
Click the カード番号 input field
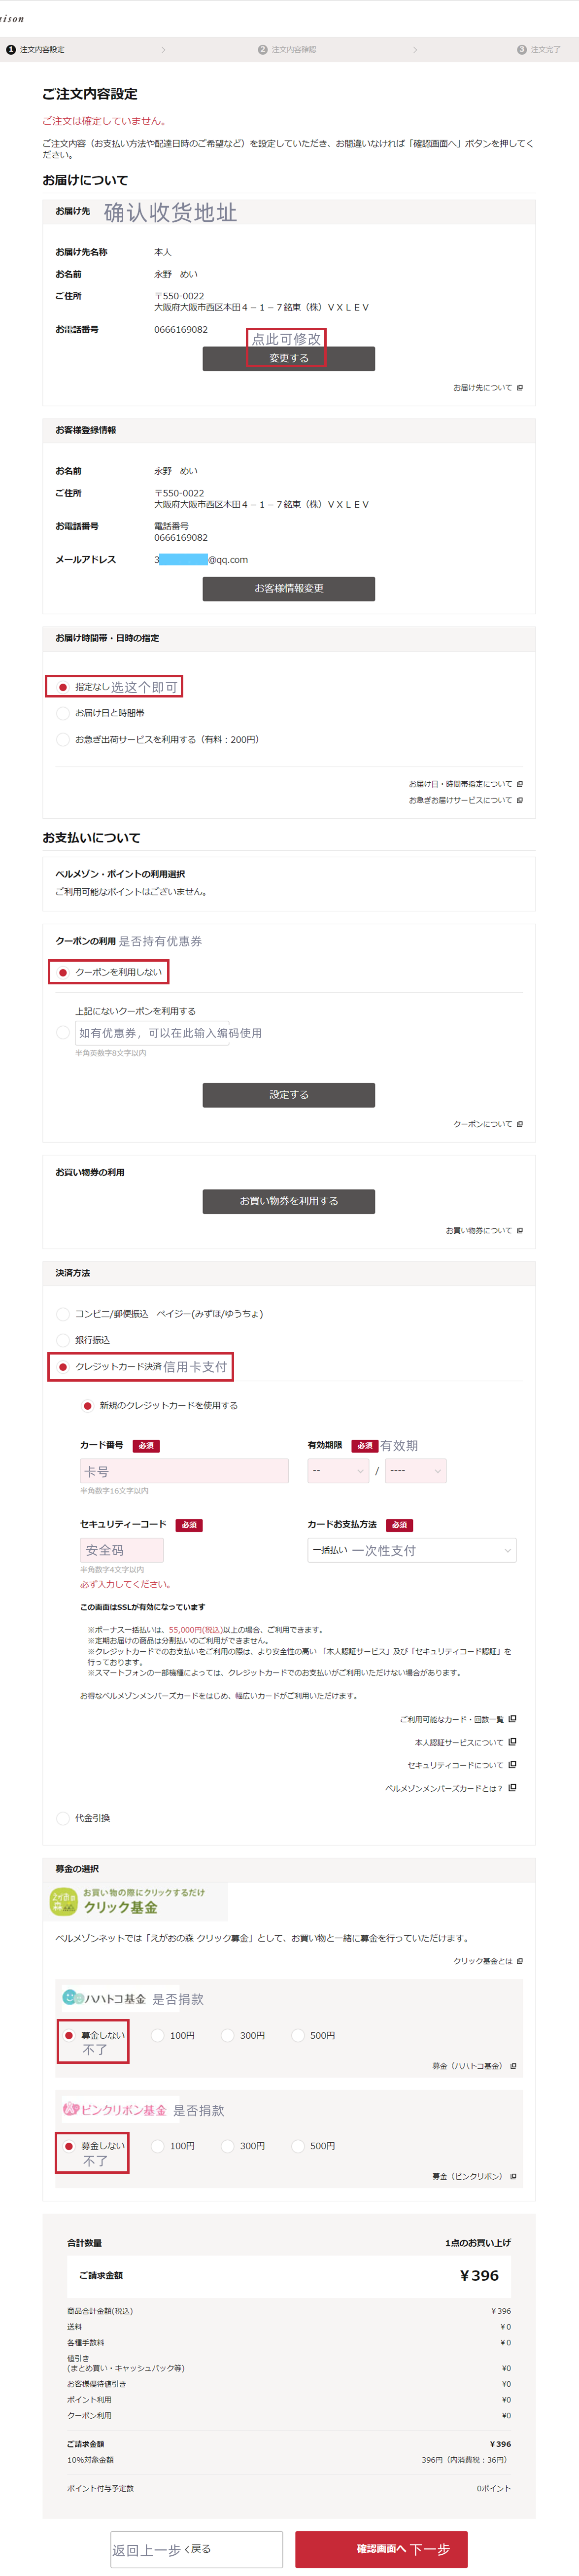tap(184, 1471)
